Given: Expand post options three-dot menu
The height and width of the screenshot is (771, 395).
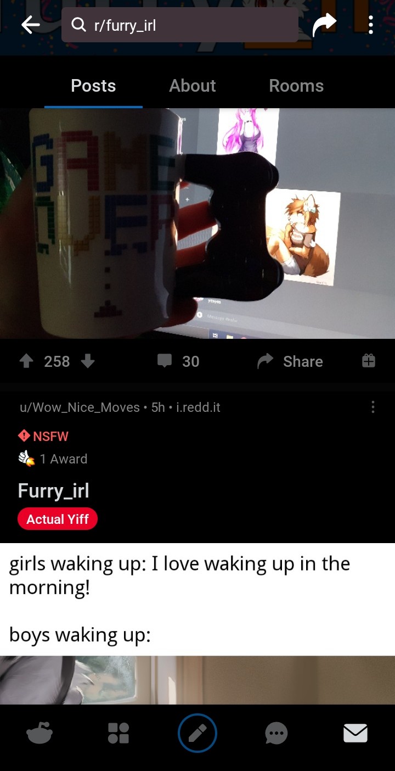Looking at the screenshot, I should pyautogui.click(x=373, y=407).
